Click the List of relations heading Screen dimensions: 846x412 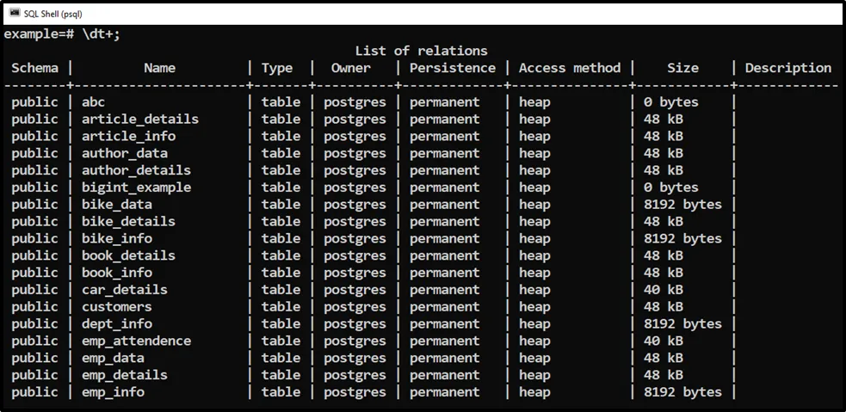click(x=421, y=51)
